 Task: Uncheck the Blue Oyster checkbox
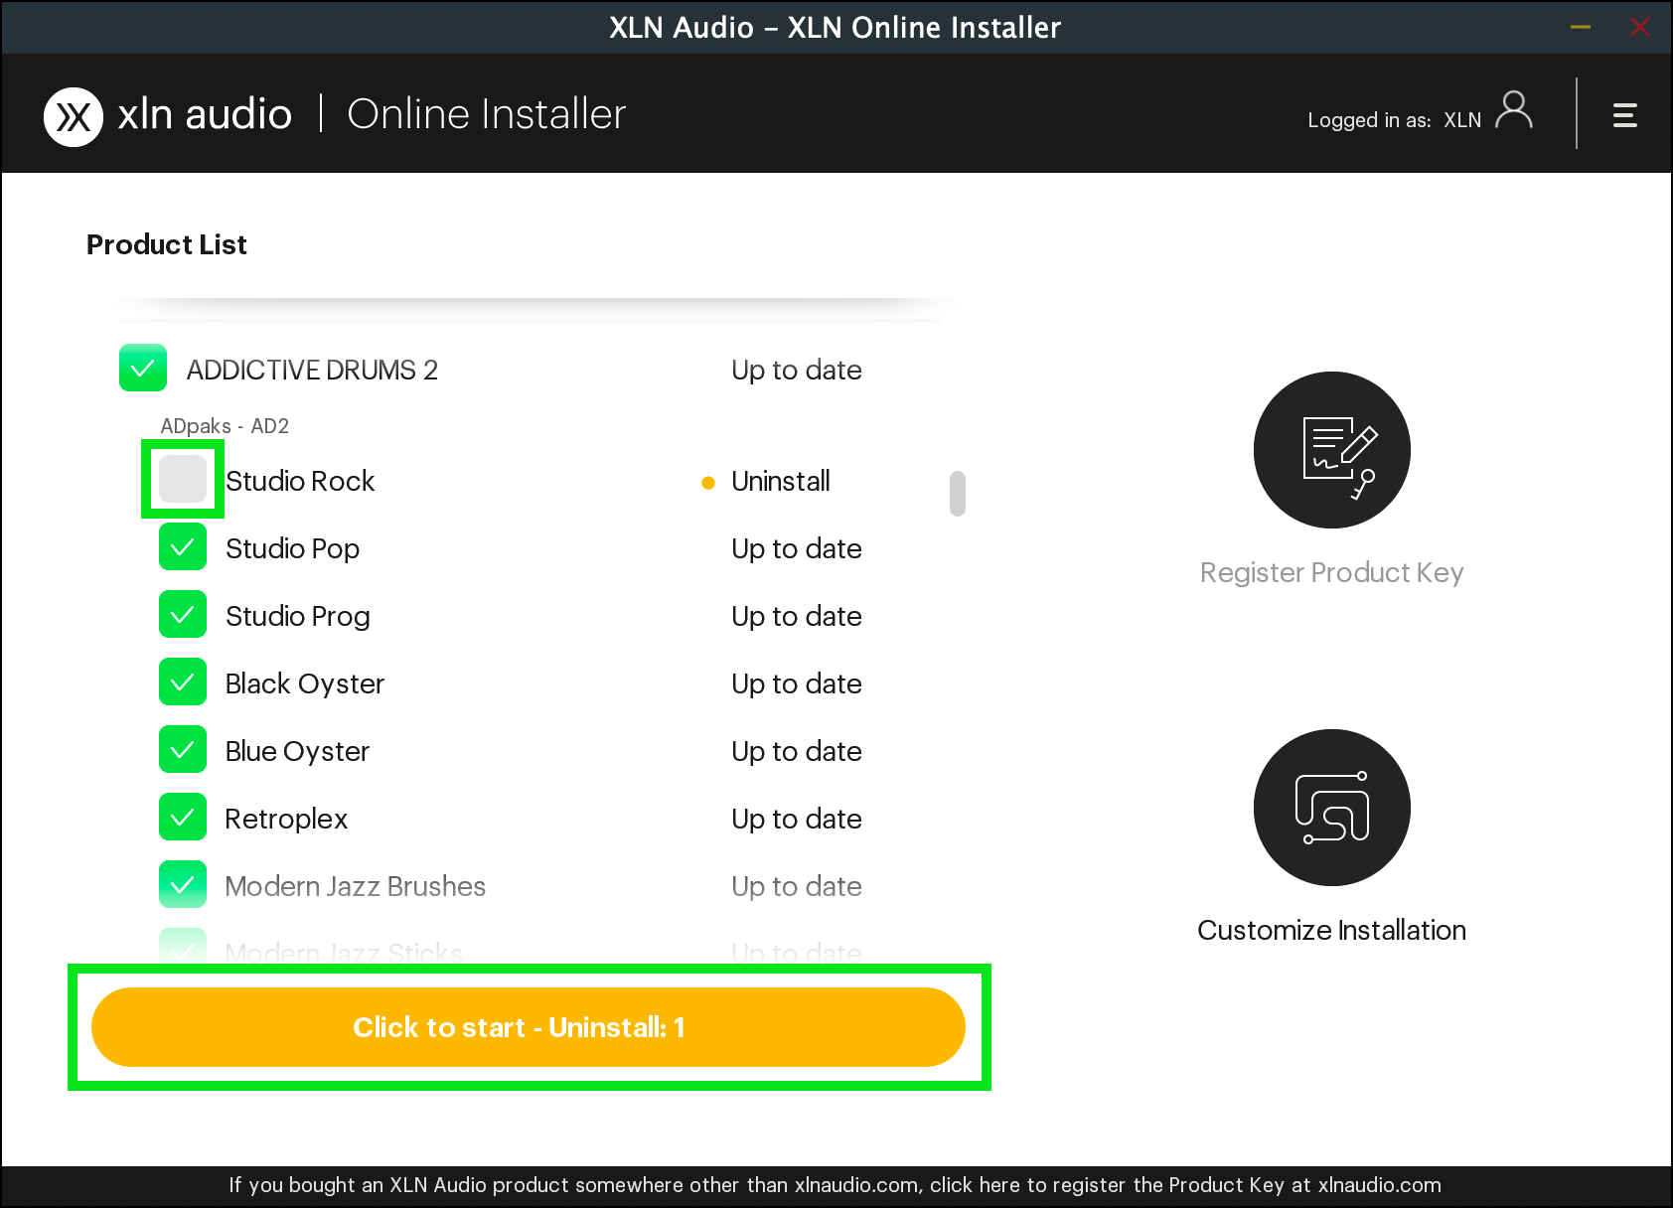point(183,749)
